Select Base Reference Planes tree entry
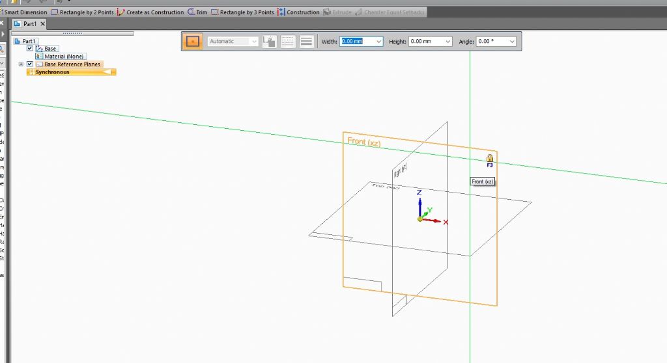 coord(69,64)
